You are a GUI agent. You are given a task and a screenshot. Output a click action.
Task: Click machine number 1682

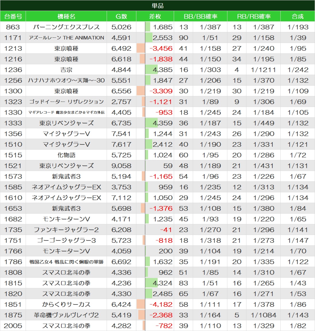pos(13,219)
